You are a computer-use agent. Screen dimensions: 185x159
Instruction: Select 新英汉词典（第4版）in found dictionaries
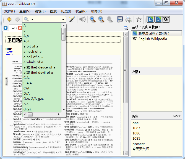tap(157, 34)
